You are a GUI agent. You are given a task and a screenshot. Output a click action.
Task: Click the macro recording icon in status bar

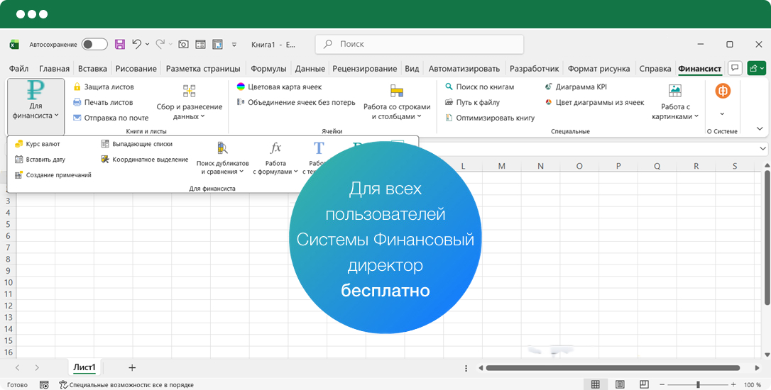coord(44,385)
